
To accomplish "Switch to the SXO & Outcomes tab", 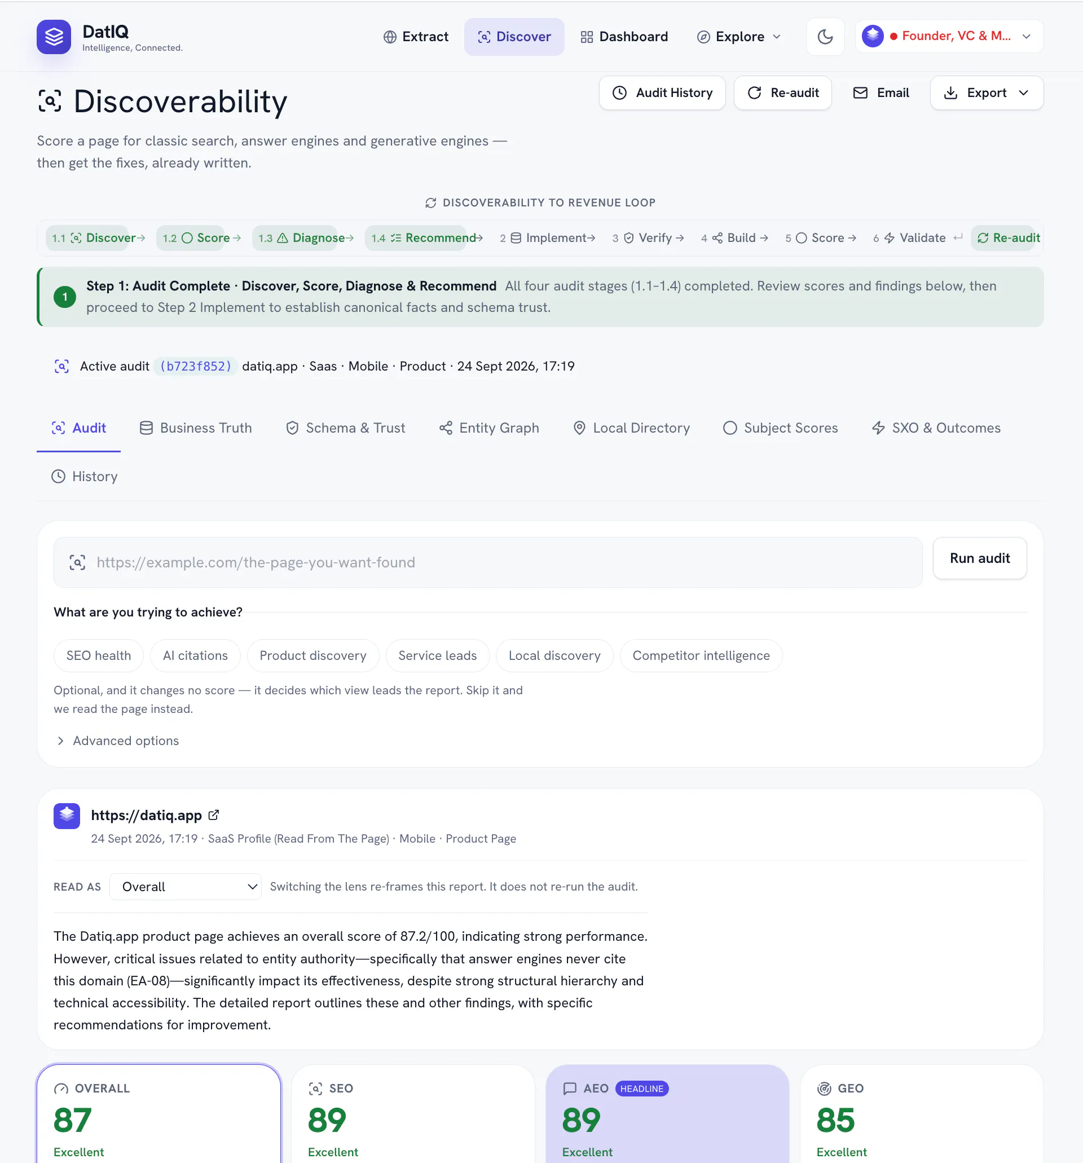I will (x=936, y=428).
